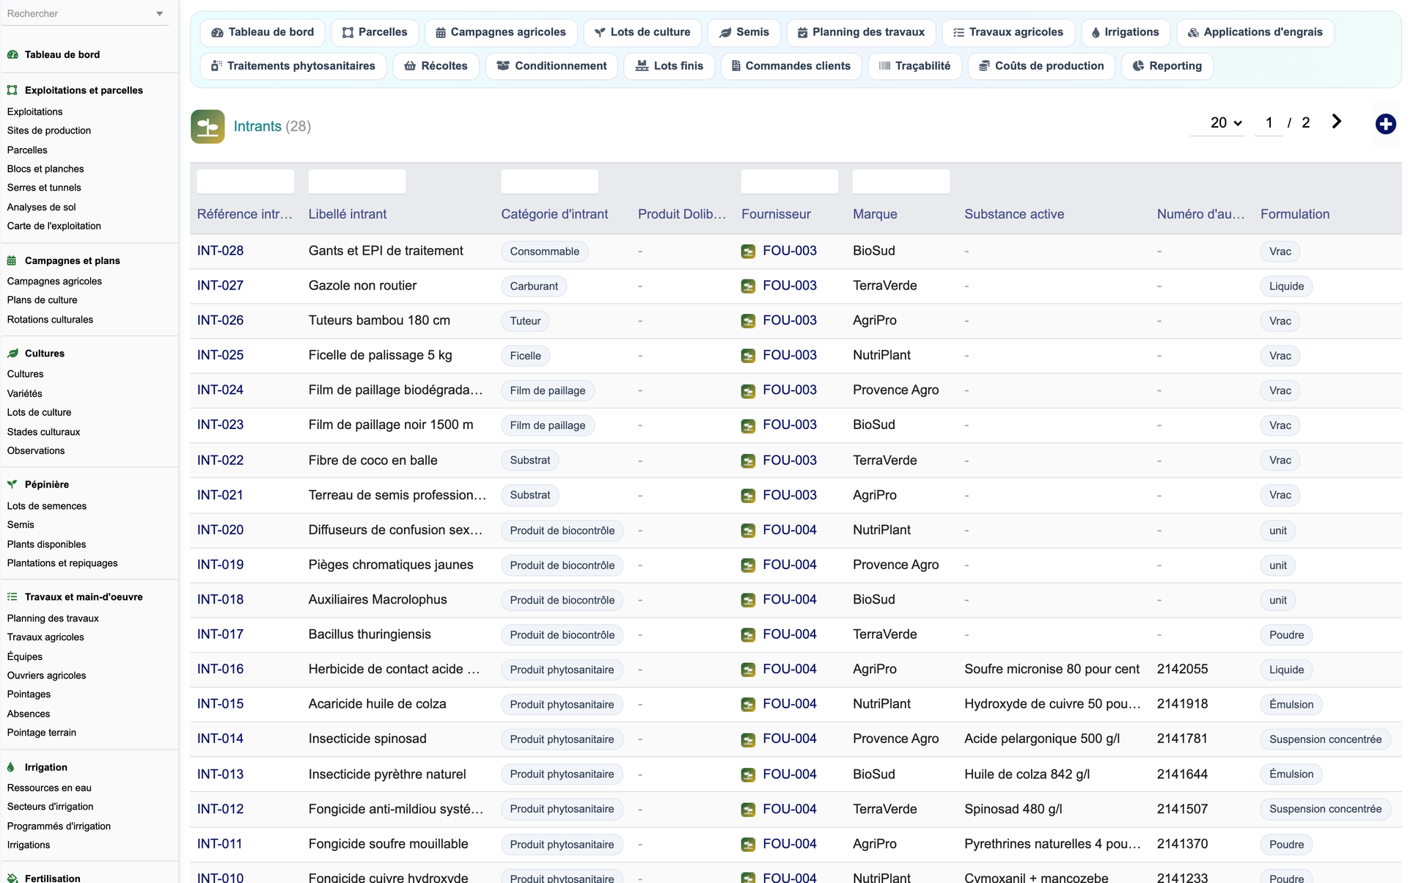Open Récoltes tab
Image resolution: width=1427 pixels, height=883 pixels.
click(436, 66)
